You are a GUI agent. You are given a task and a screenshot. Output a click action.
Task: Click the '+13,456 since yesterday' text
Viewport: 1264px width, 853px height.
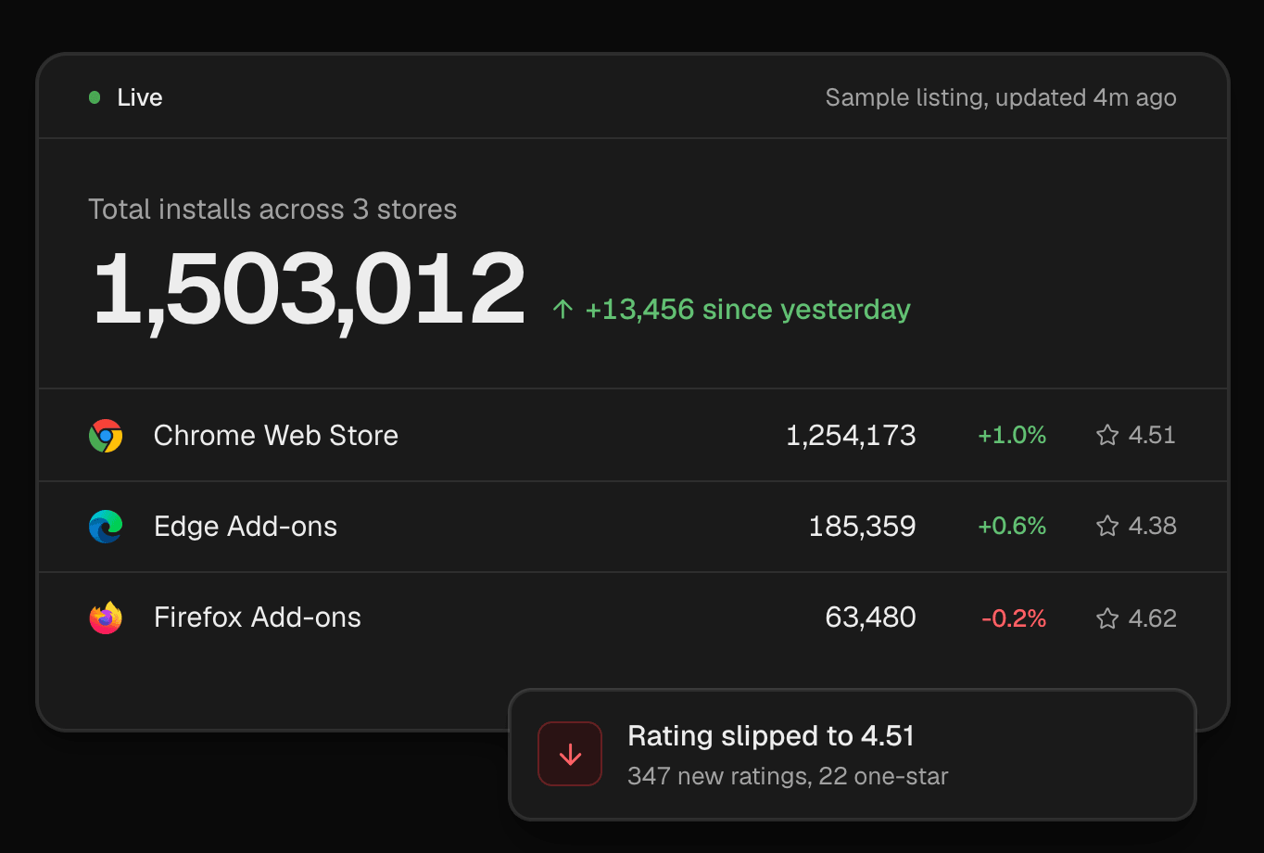coord(748,310)
